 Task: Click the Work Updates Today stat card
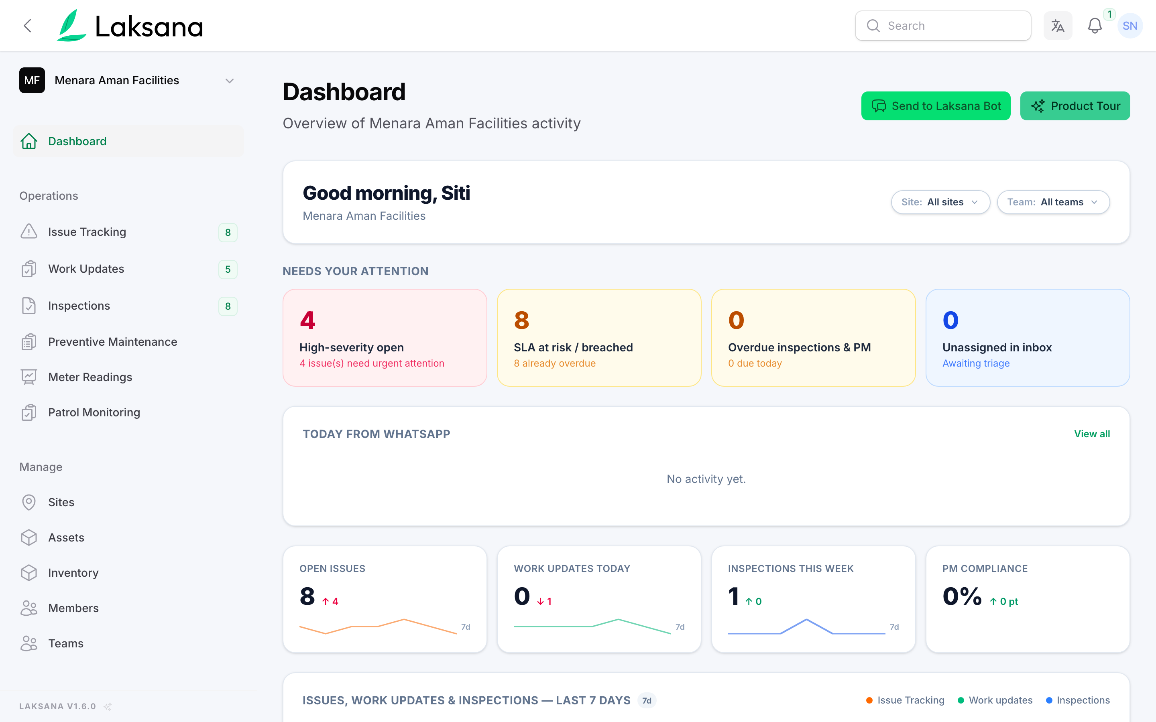tap(599, 599)
